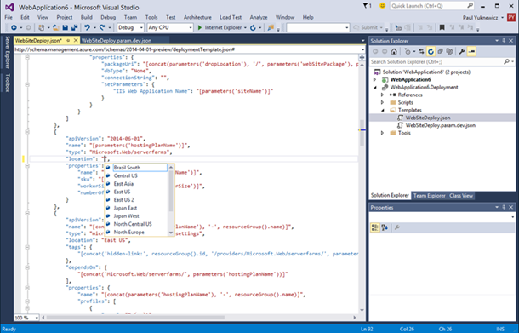519x333 pixels.
Task: Click green Start debugging play icon
Action: click(200, 28)
